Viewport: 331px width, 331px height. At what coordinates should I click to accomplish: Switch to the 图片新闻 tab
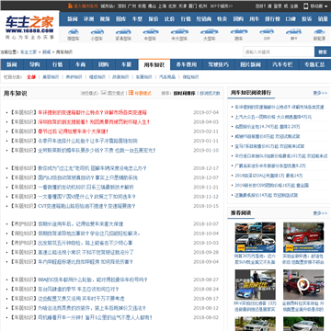click(x=250, y=64)
